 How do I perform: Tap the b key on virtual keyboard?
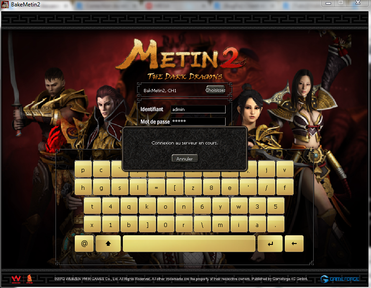click(129, 225)
